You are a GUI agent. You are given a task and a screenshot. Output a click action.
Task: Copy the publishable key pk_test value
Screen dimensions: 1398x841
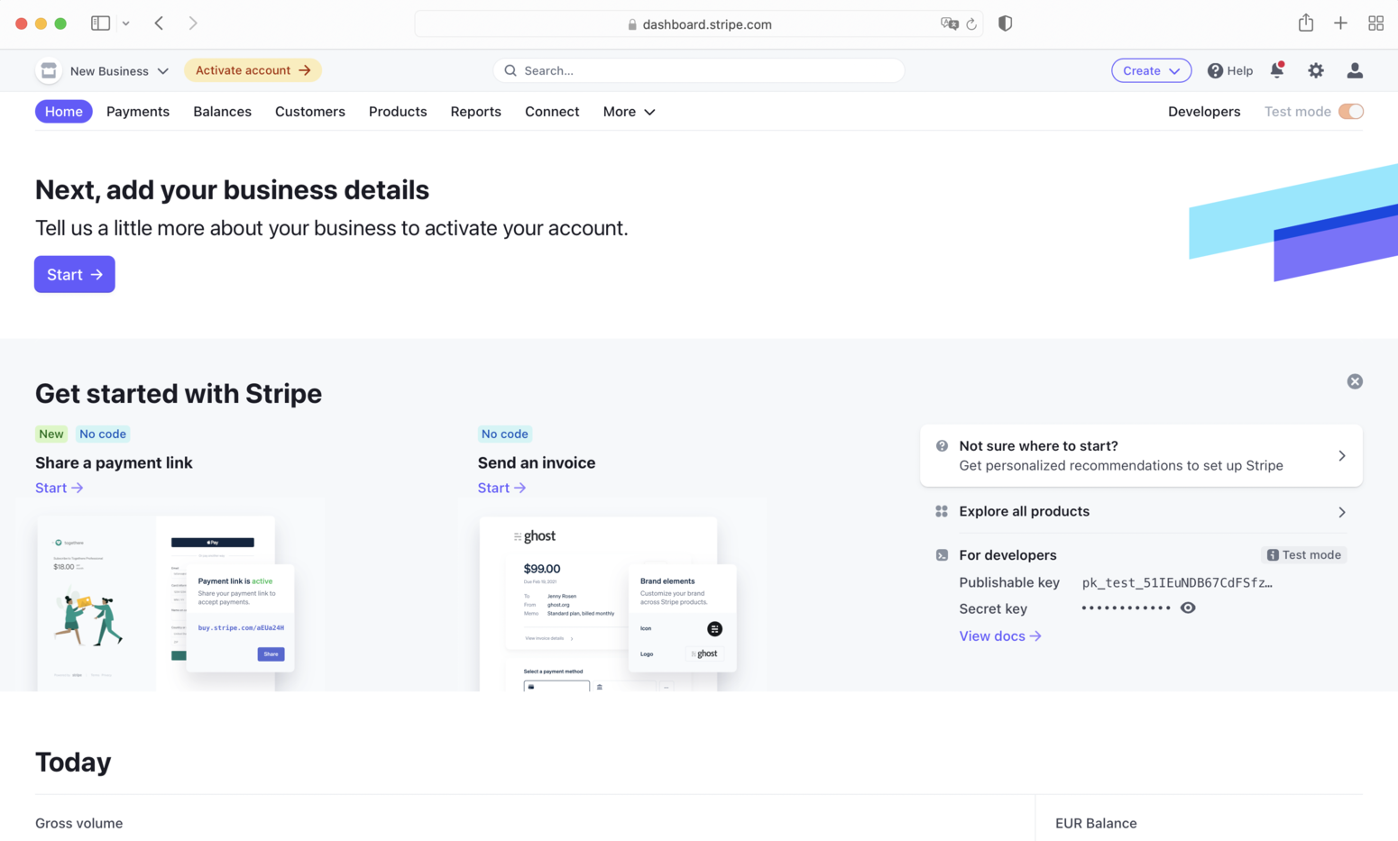point(1177,583)
